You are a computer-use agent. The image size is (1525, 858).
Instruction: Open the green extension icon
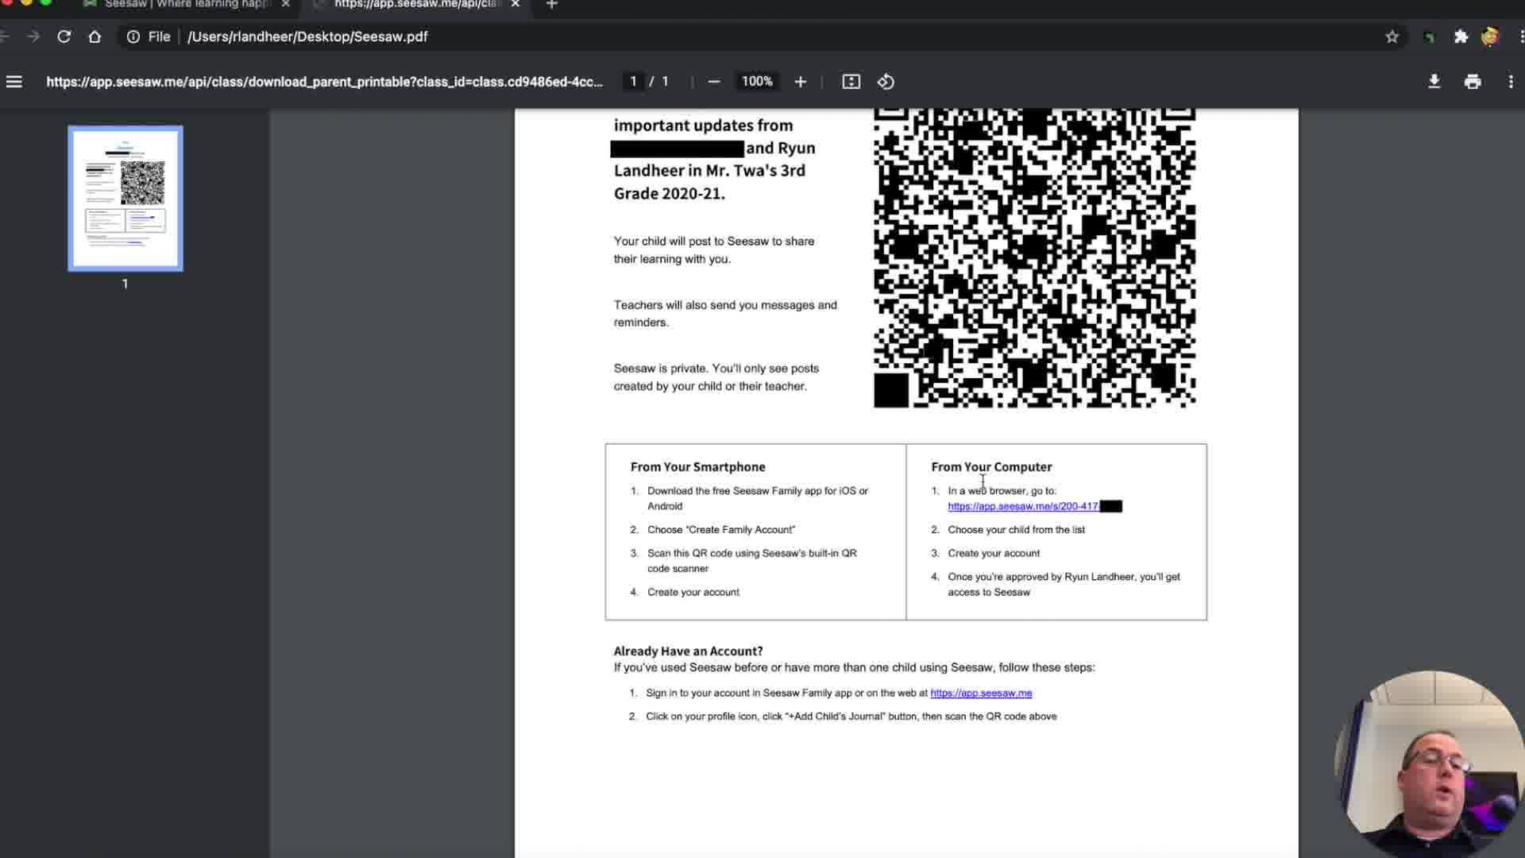click(1430, 37)
